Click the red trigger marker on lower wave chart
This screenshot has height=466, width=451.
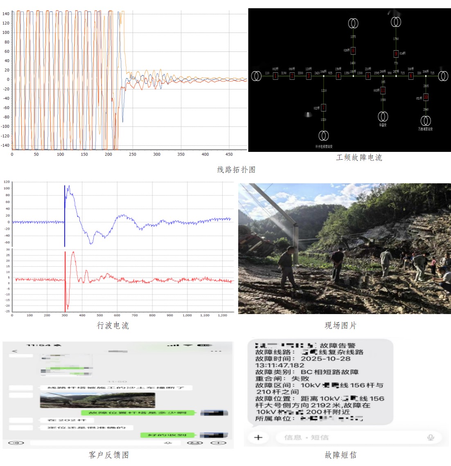tap(65, 281)
